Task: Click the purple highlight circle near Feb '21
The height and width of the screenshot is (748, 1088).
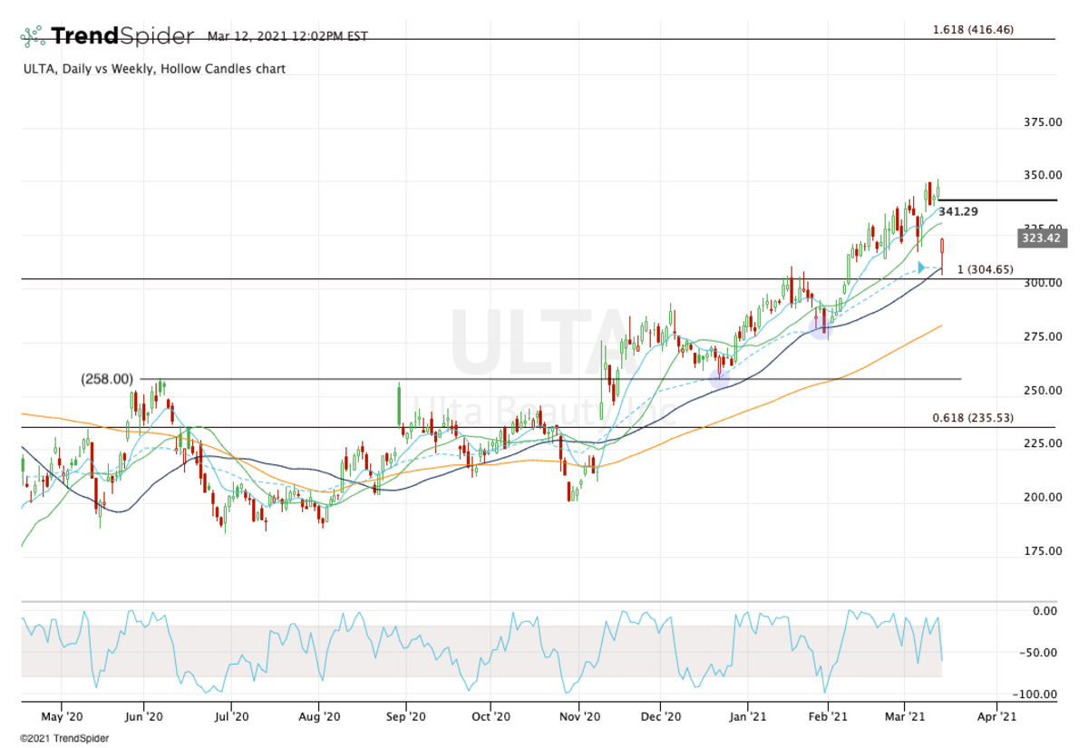Action: point(820,328)
